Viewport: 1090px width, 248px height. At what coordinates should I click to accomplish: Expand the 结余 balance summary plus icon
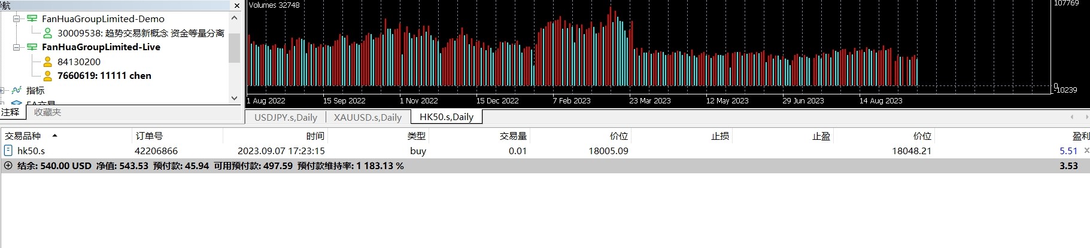pos(8,166)
